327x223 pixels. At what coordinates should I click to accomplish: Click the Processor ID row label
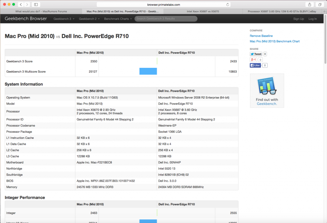click(x=15, y=119)
